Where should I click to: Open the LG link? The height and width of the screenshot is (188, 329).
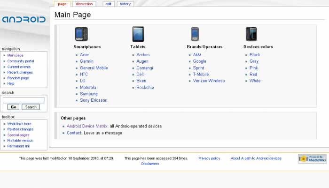(x=82, y=81)
